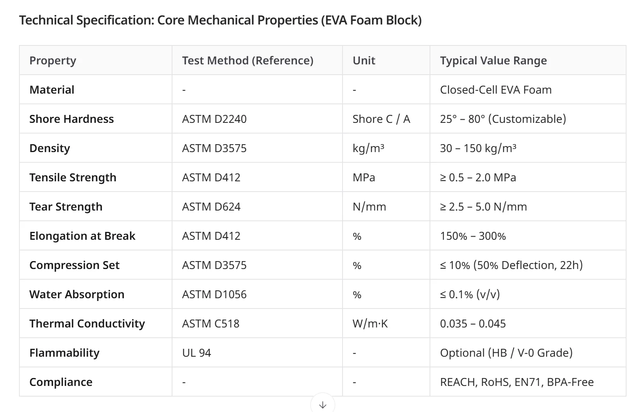Click the Compression Set row label
Viewport: 638px width, 412px height.
[x=74, y=265]
